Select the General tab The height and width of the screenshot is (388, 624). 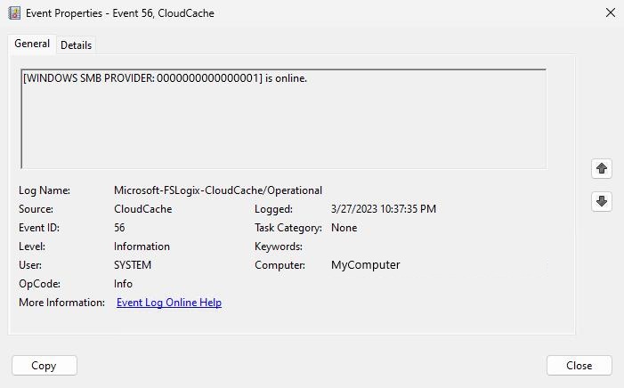coord(32,44)
